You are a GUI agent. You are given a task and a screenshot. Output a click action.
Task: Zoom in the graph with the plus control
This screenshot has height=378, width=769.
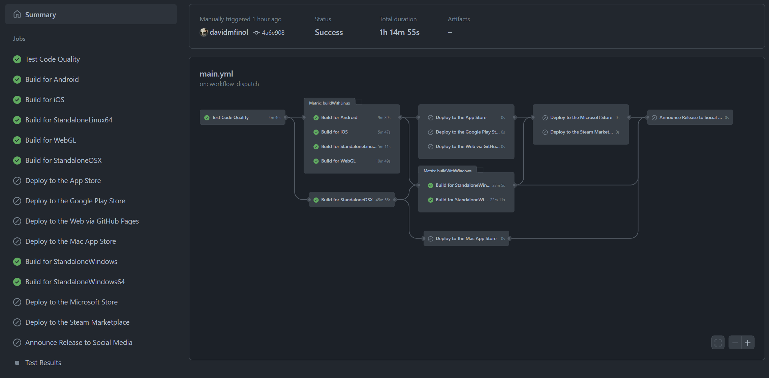748,342
